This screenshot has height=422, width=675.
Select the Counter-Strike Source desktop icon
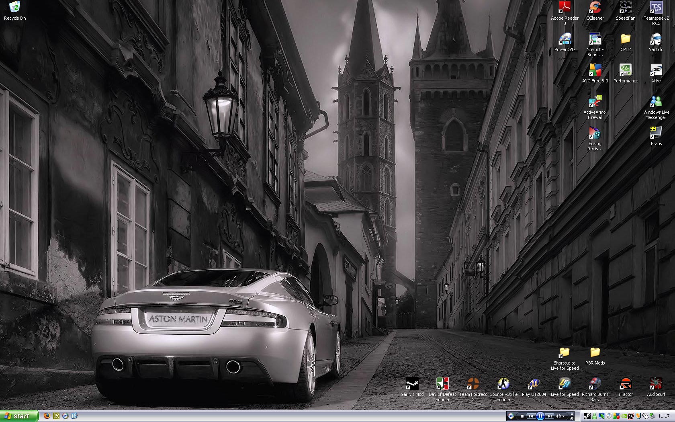503,389
